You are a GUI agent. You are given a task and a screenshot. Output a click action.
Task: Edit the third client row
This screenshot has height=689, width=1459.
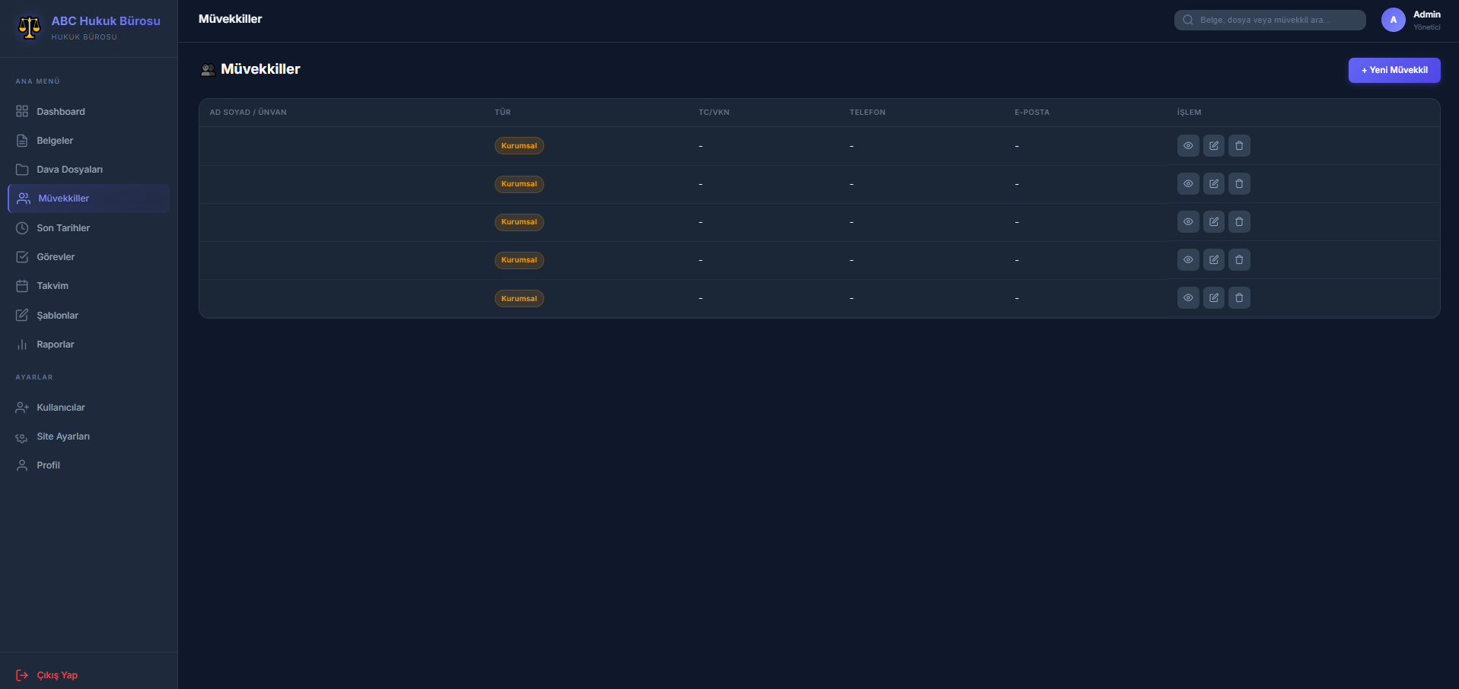pos(1214,221)
